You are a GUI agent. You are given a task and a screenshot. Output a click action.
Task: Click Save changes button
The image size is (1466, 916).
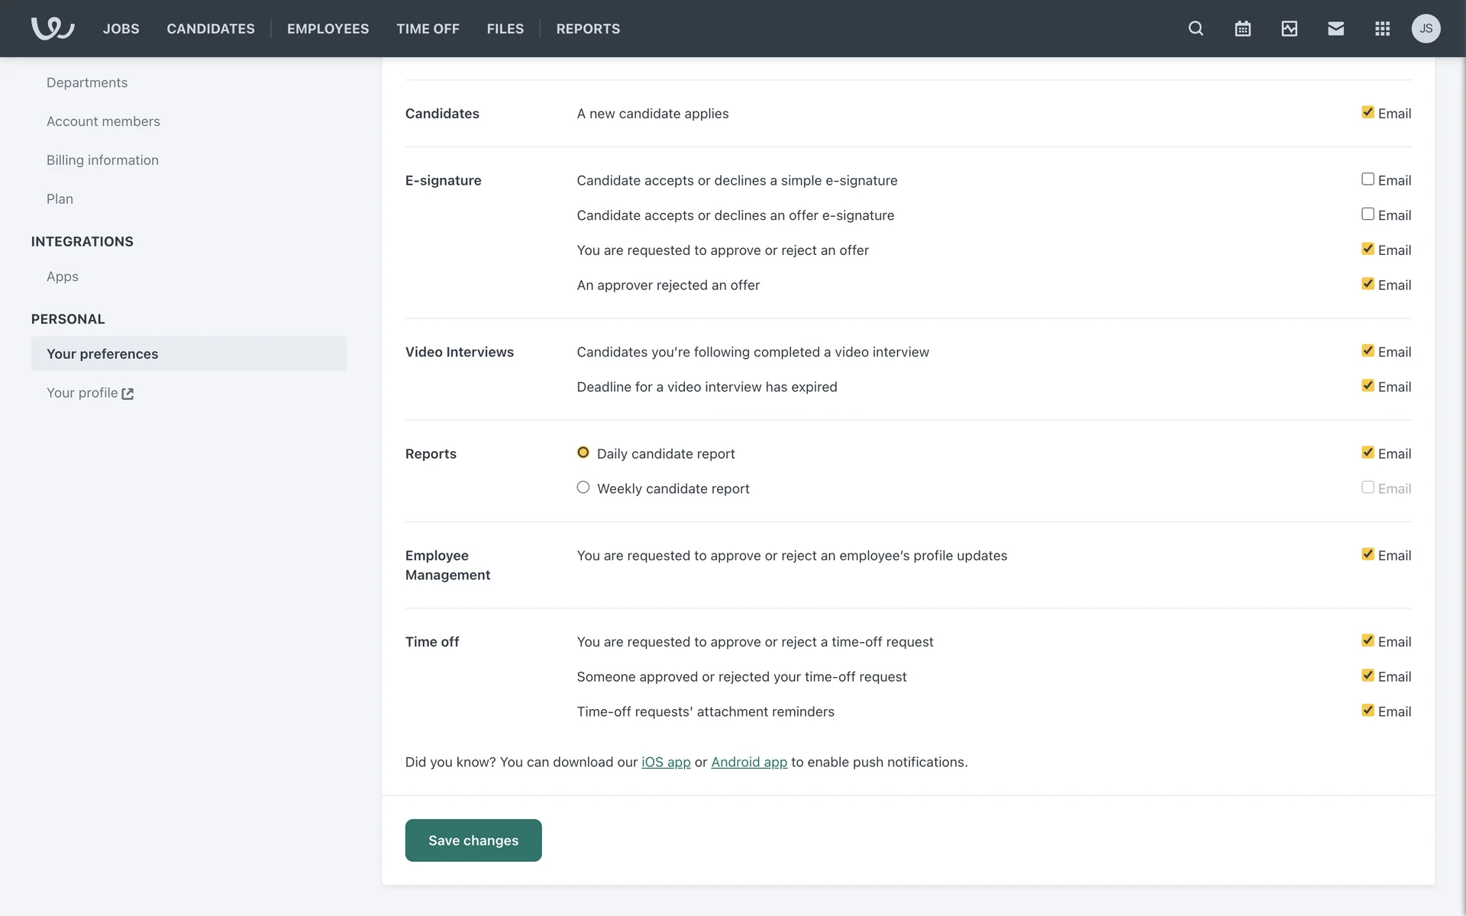[x=473, y=840]
